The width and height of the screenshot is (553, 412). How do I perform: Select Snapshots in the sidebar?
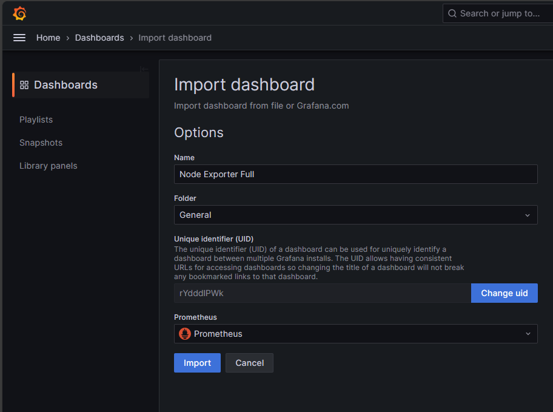[41, 143]
